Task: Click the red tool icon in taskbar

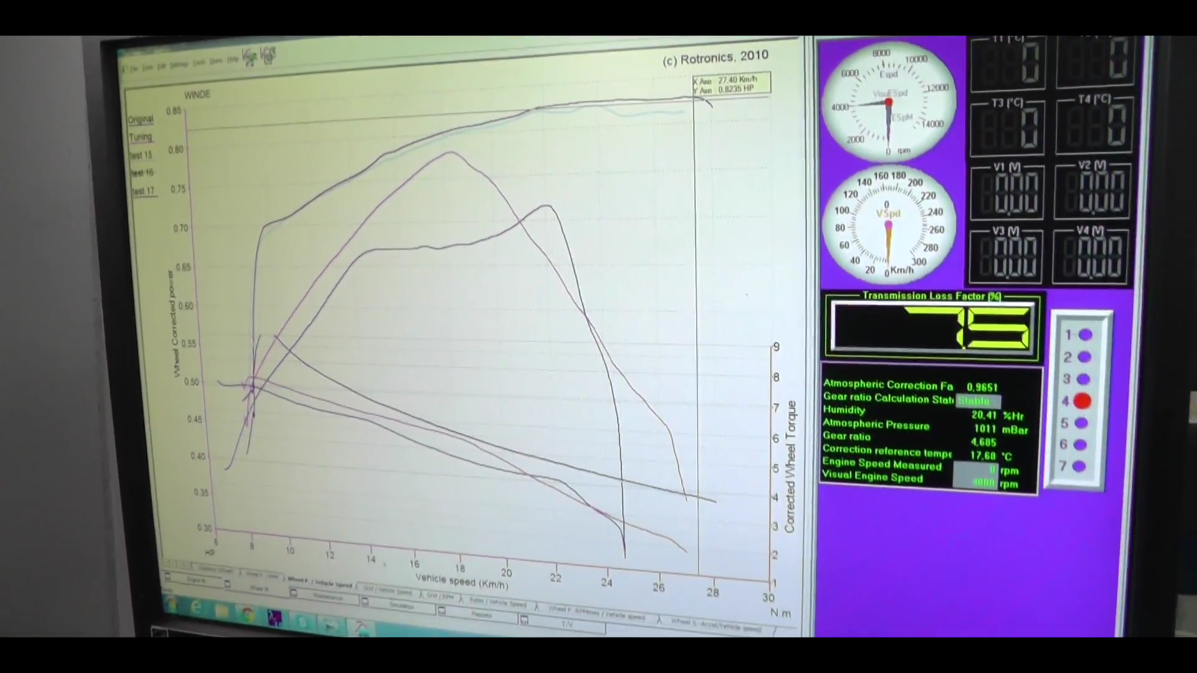Action: click(x=360, y=628)
